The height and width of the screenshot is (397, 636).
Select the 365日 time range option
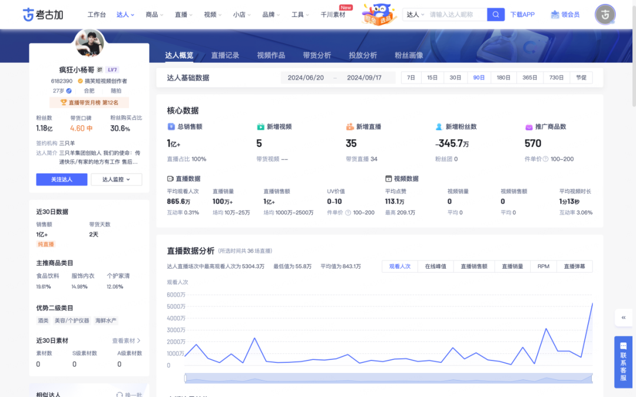click(x=529, y=78)
